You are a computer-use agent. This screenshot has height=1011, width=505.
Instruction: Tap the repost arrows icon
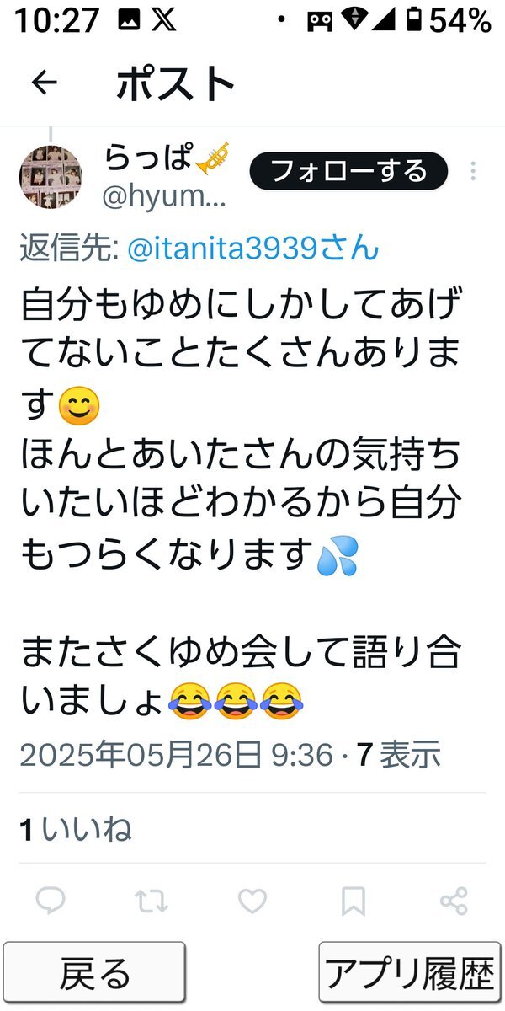[151, 901]
